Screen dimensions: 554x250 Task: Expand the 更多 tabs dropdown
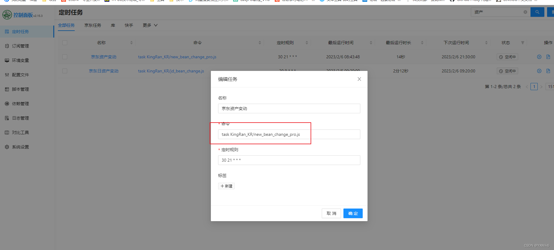click(x=150, y=25)
